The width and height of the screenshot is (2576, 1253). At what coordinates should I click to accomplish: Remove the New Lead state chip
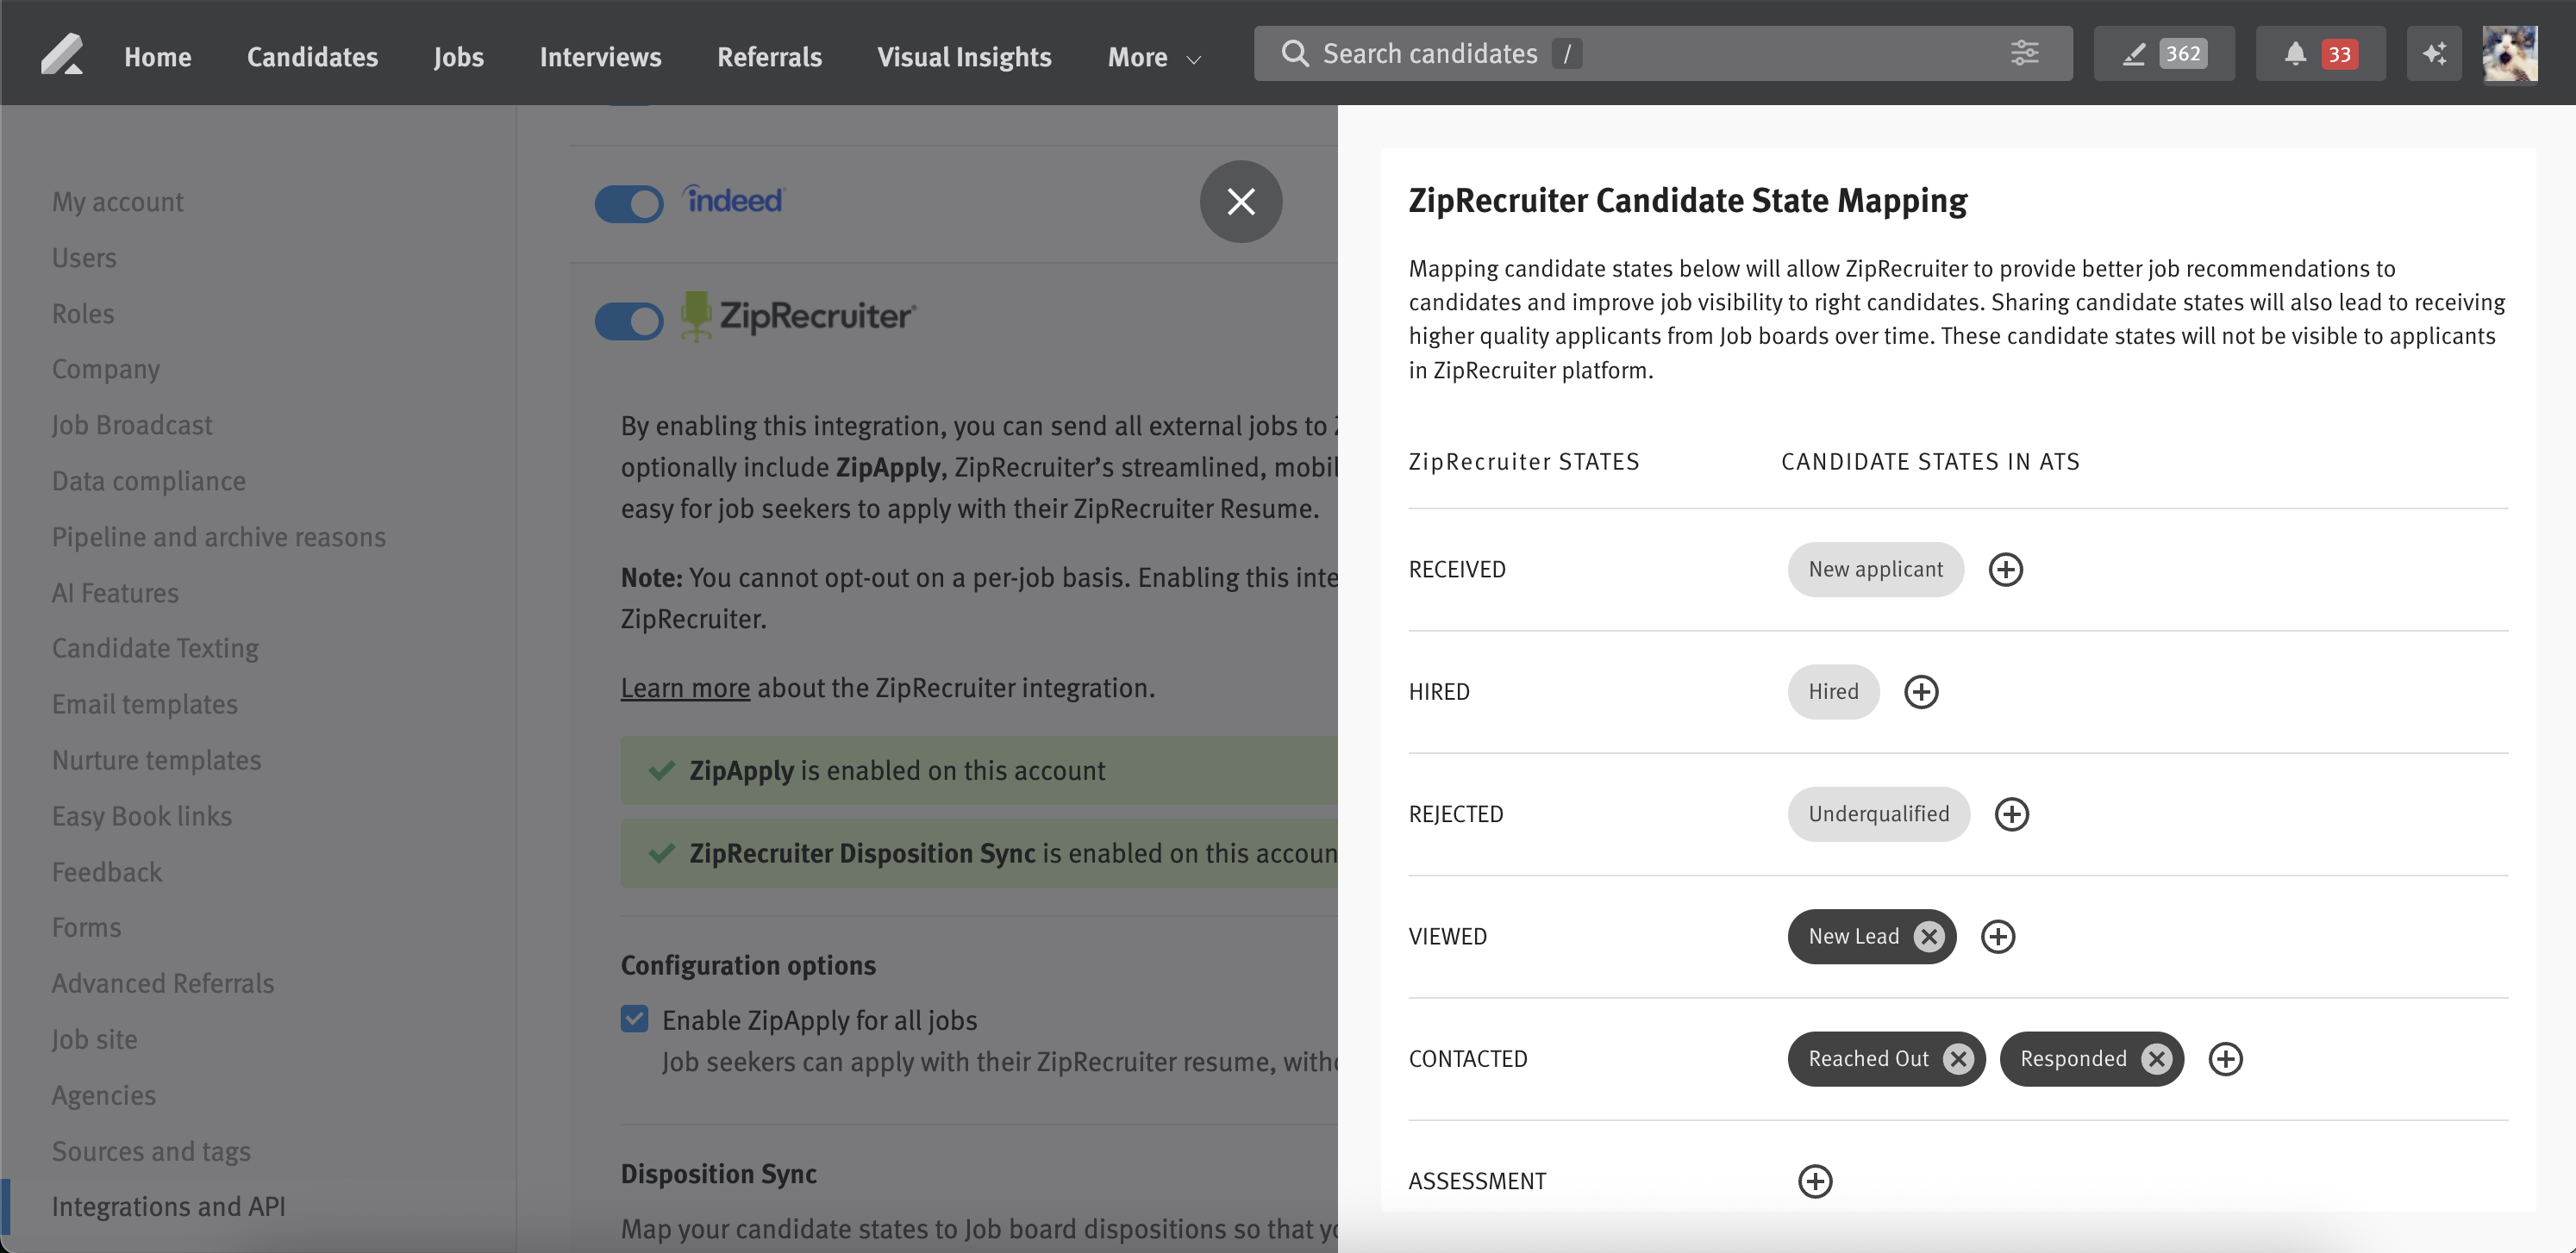(1928, 936)
